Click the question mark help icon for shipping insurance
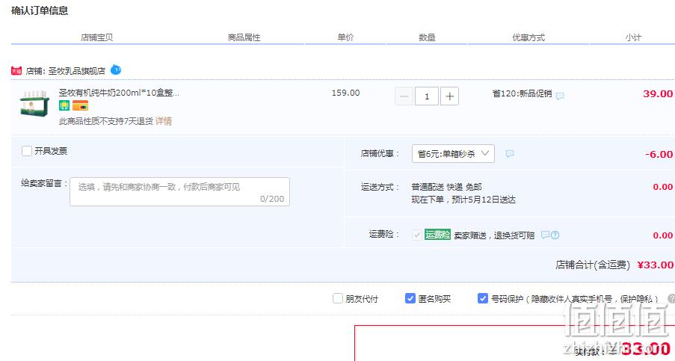The image size is (675, 361). coord(555,235)
